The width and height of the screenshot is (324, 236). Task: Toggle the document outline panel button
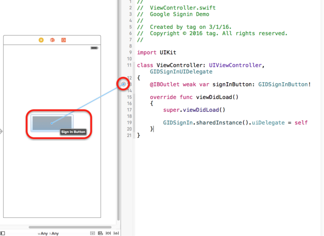tap(3, 233)
